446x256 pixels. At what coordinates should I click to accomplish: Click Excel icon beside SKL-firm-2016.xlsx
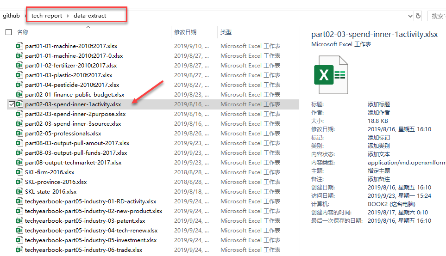[x=19, y=172]
